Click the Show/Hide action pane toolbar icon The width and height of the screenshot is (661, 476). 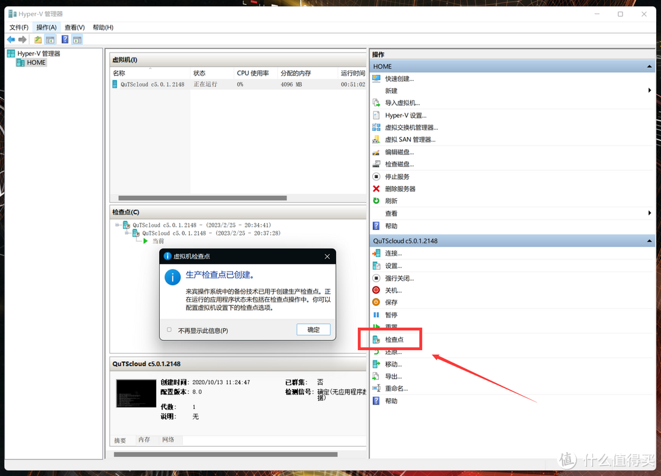pyautogui.click(x=77, y=40)
